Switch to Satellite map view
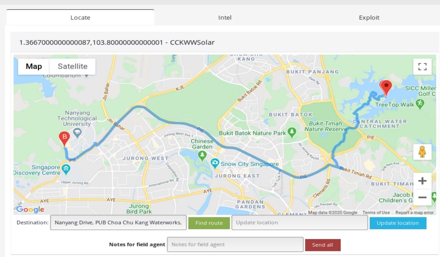The width and height of the screenshot is (440, 257). click(72, 66)
